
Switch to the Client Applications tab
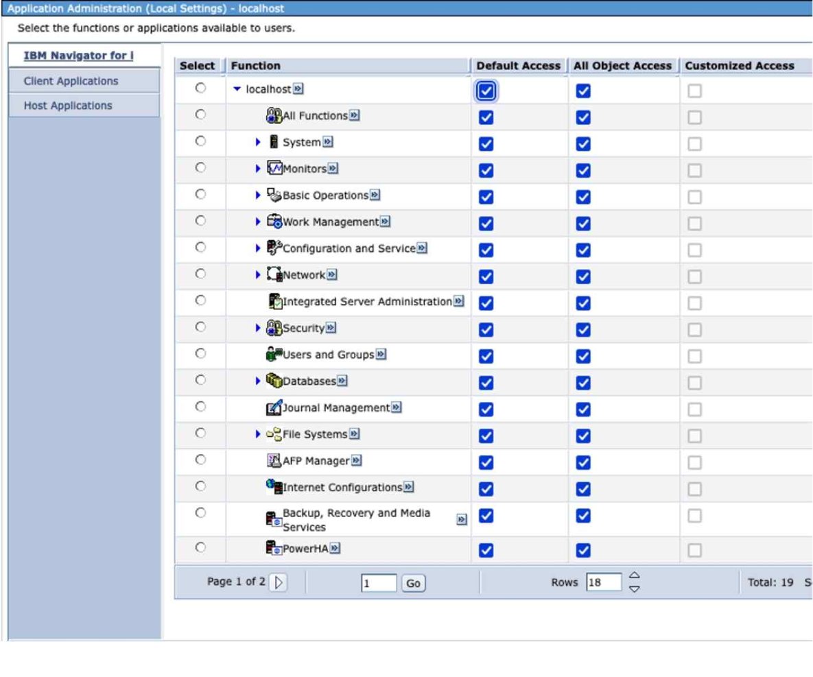[x=71, y=81]
